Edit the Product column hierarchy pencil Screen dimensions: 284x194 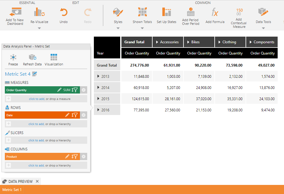pos(67,156)
